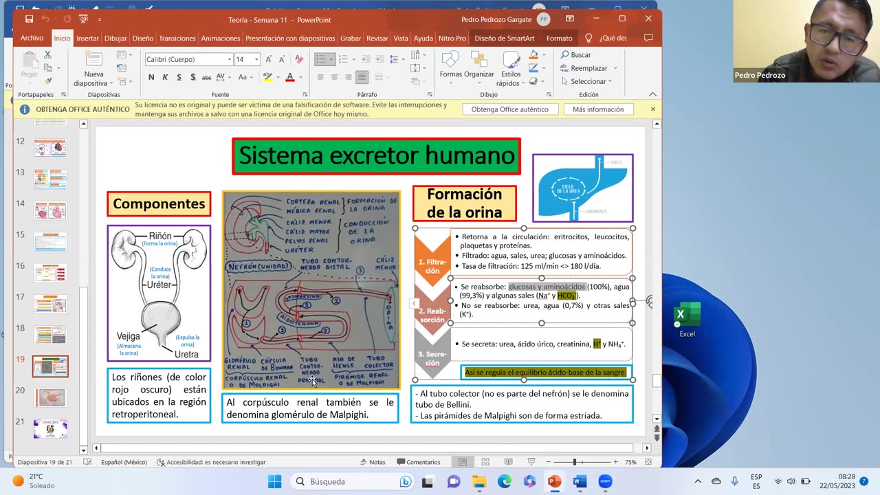Click the Shape Effects icon

click(x=533, y=82)
